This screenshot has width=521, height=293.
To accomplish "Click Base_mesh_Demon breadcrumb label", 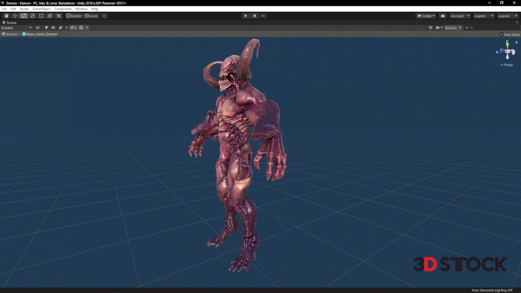I will coord(42,34).
